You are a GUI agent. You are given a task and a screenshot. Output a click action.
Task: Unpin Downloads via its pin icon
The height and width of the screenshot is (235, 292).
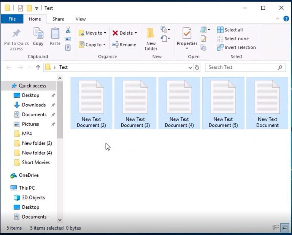[53, 105]
